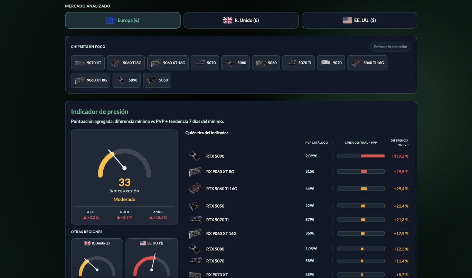
Task: Open the R. Unido (£) region gauge card
Action: pos(97,258)
